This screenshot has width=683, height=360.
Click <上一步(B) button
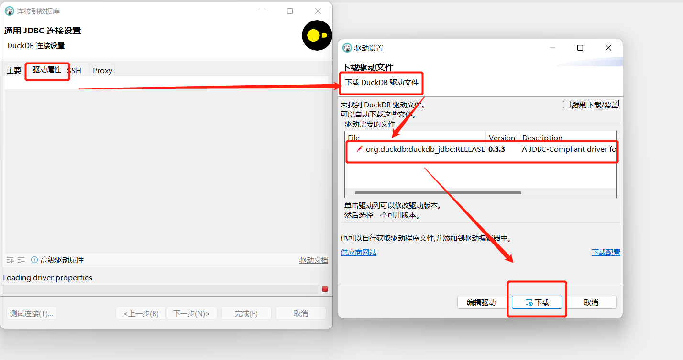click(x=141, y=313)
